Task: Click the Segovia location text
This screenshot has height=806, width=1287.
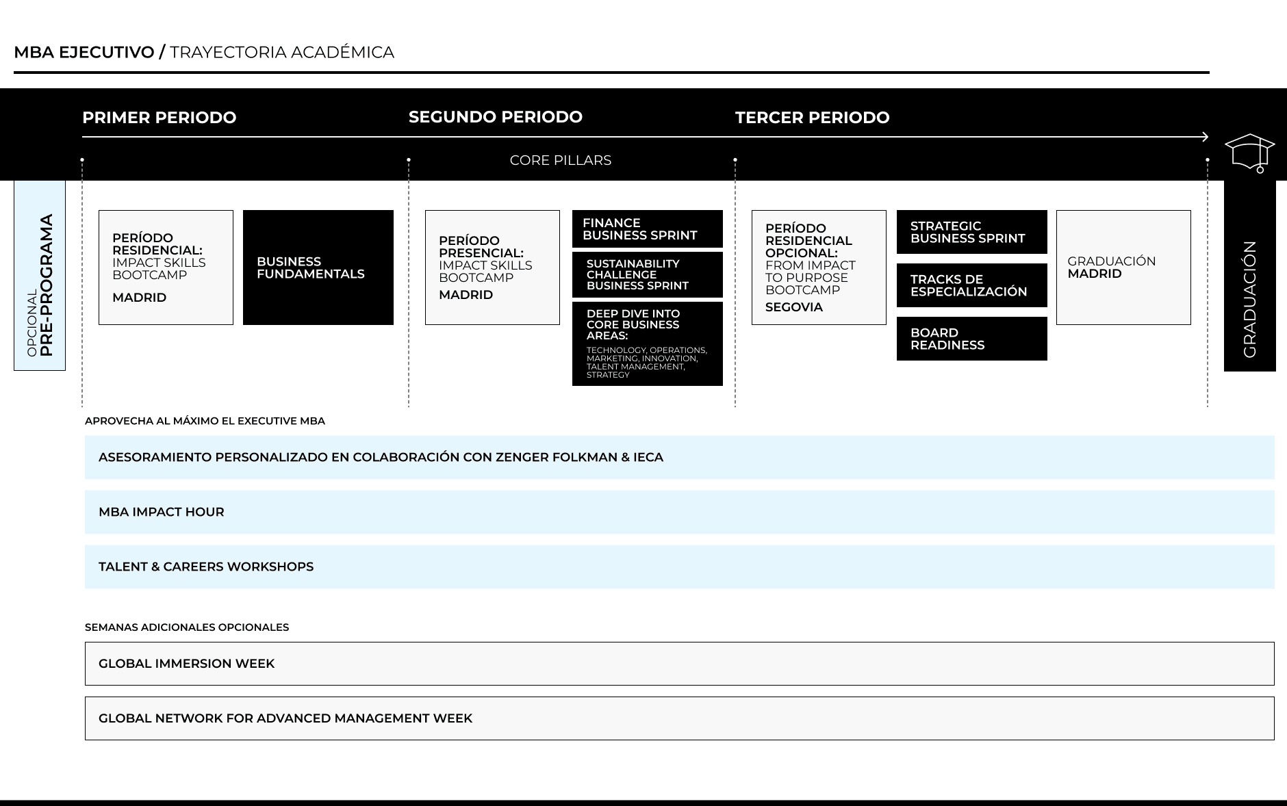Action: coord(794,307)
